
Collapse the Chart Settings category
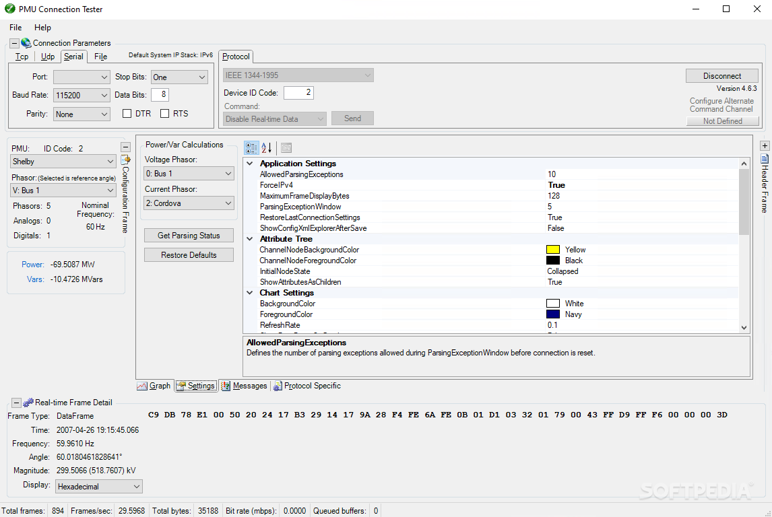click(250, 293)
